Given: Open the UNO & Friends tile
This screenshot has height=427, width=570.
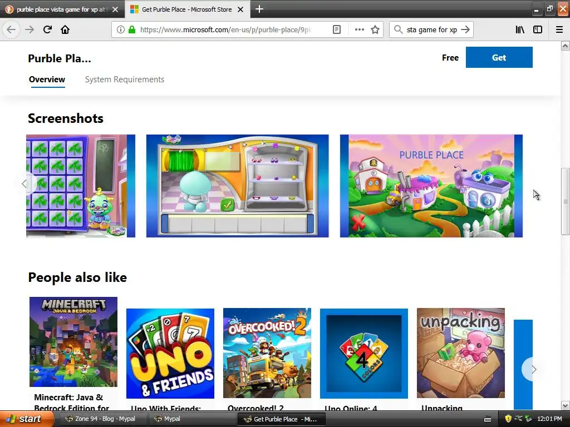Looking at the screenshot, I should (170, 353).
